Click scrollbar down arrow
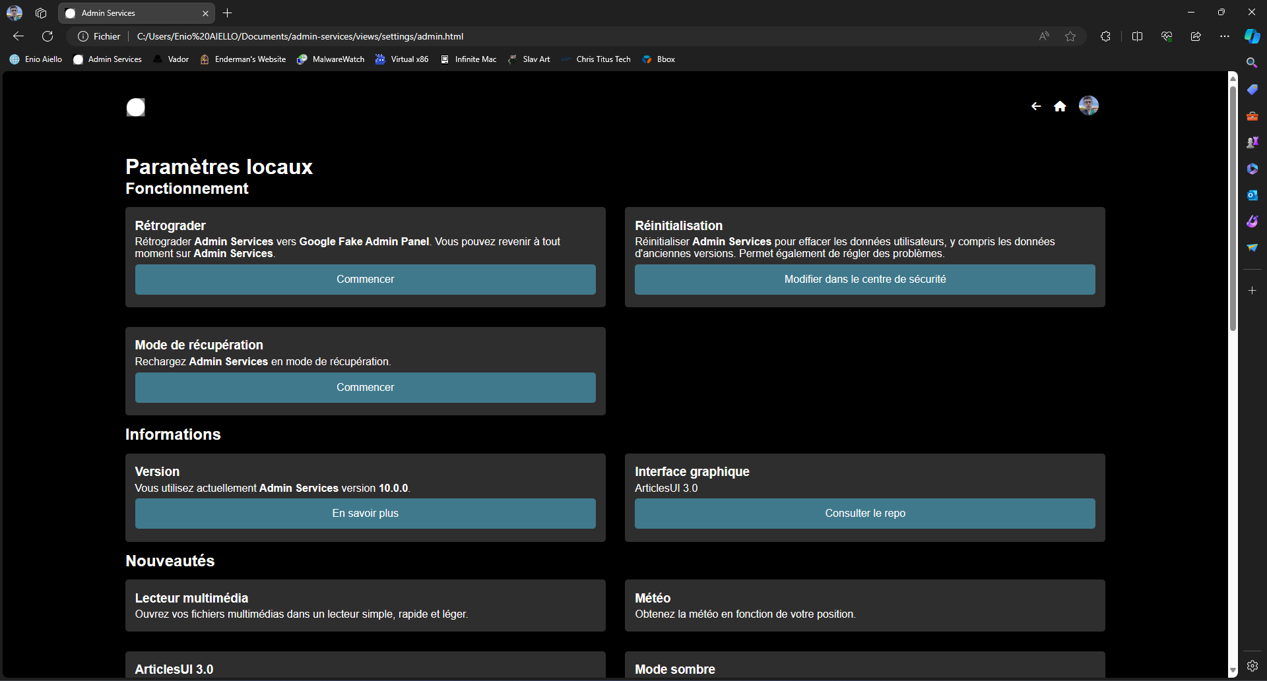Viewport: 1267px width, 681px height. coord(1233,670)
